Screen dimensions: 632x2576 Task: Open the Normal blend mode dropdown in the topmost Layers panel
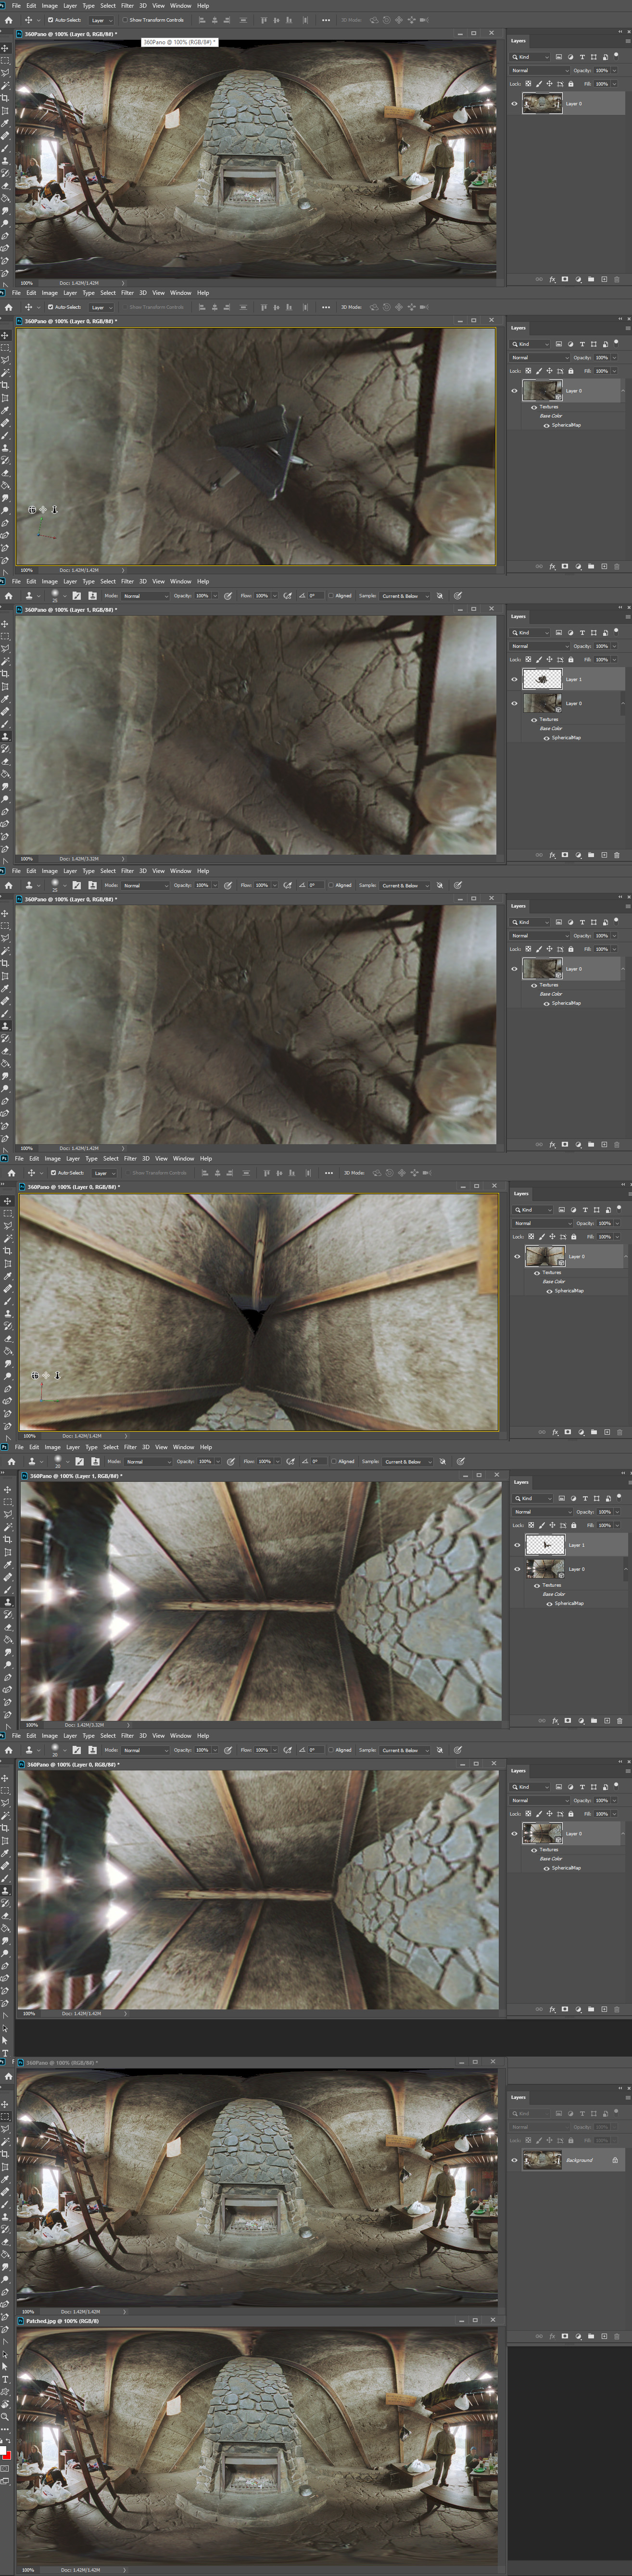click(540, 70)
